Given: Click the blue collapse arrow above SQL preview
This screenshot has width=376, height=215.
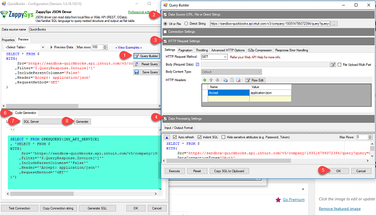Looking at the screenshot, I should 167,137.
